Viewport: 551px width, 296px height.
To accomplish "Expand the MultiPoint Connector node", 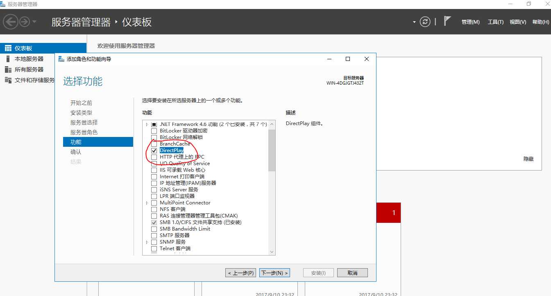I will [x=147, y=203].
